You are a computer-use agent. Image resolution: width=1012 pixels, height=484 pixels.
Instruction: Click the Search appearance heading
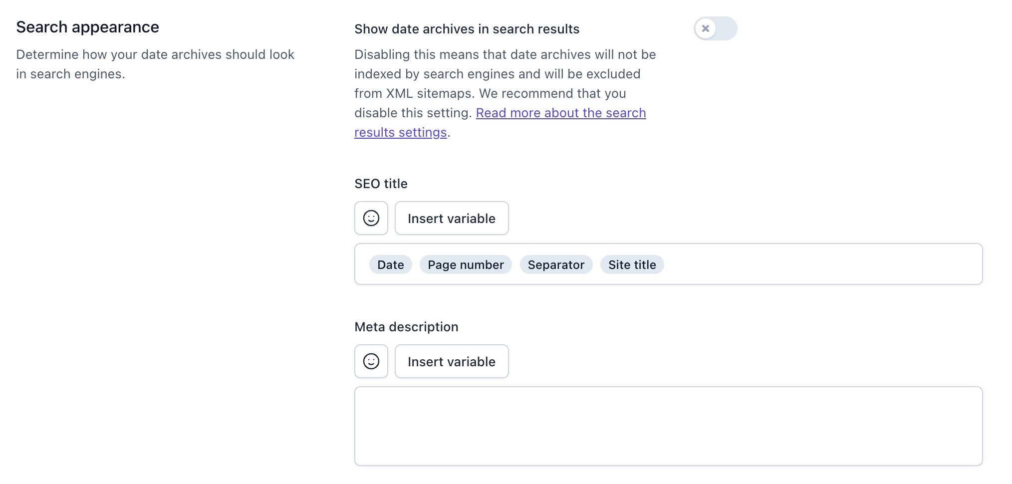click(88, 26)
